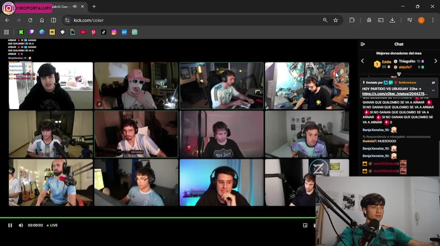
Task: Show next top donors page
Action: [x=436, y=61]
